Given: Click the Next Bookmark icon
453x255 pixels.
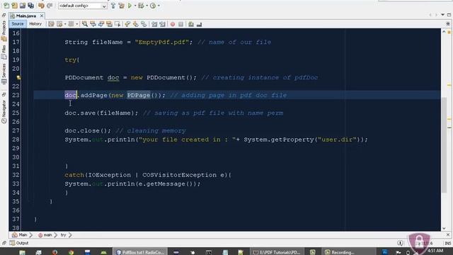Looking at the screenshot, I should tap(135, 24).
